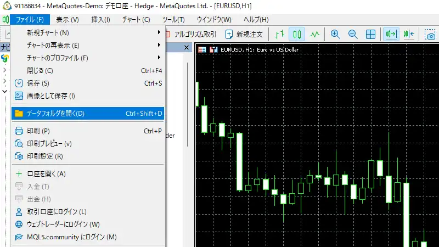The height and width of the screenshot is (247, 439).
Task: Choose 画像として保存 (I)
Action: [x=88, y=96]
